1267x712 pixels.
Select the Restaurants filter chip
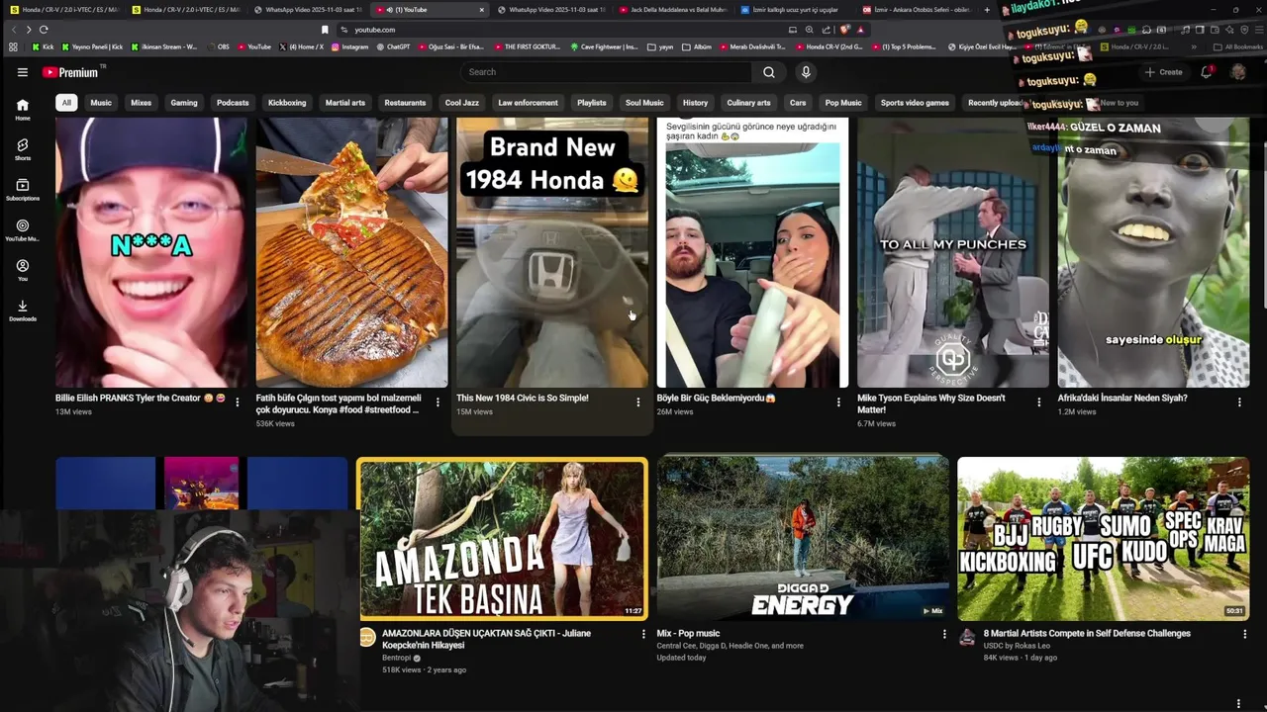(405, 103)
